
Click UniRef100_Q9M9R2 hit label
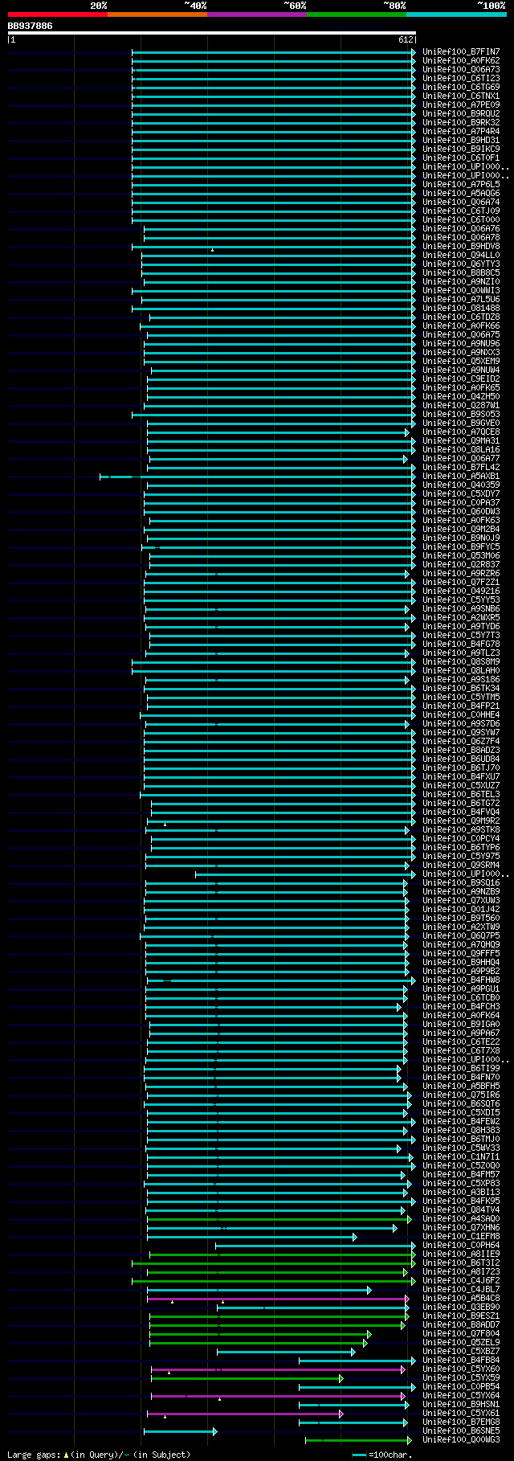(x=461, y=821)
